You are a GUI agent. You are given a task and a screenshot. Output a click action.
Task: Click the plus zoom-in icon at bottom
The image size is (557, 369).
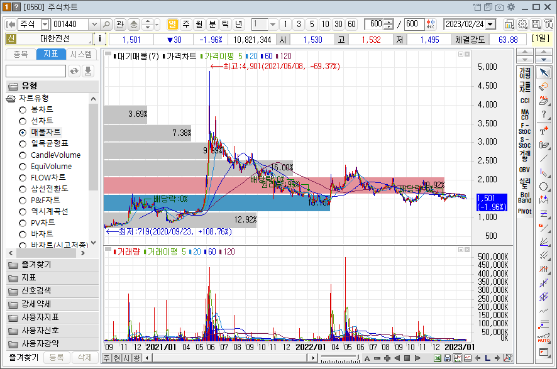coord(387,358)
